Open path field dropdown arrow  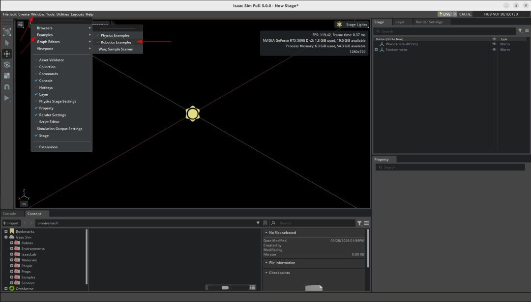258,223
